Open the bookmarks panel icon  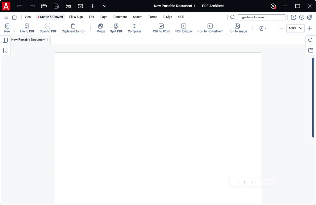(x=5, y=50)
